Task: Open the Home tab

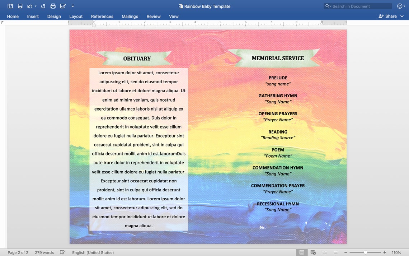Action: coord(13,16)
